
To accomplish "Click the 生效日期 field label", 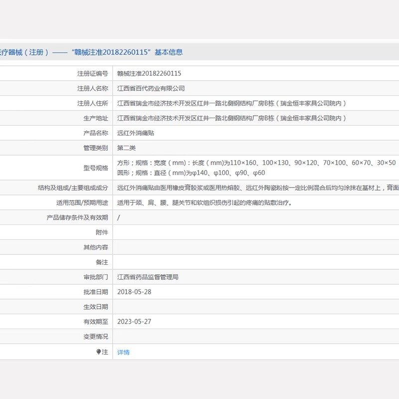I will tap(96, 307).
